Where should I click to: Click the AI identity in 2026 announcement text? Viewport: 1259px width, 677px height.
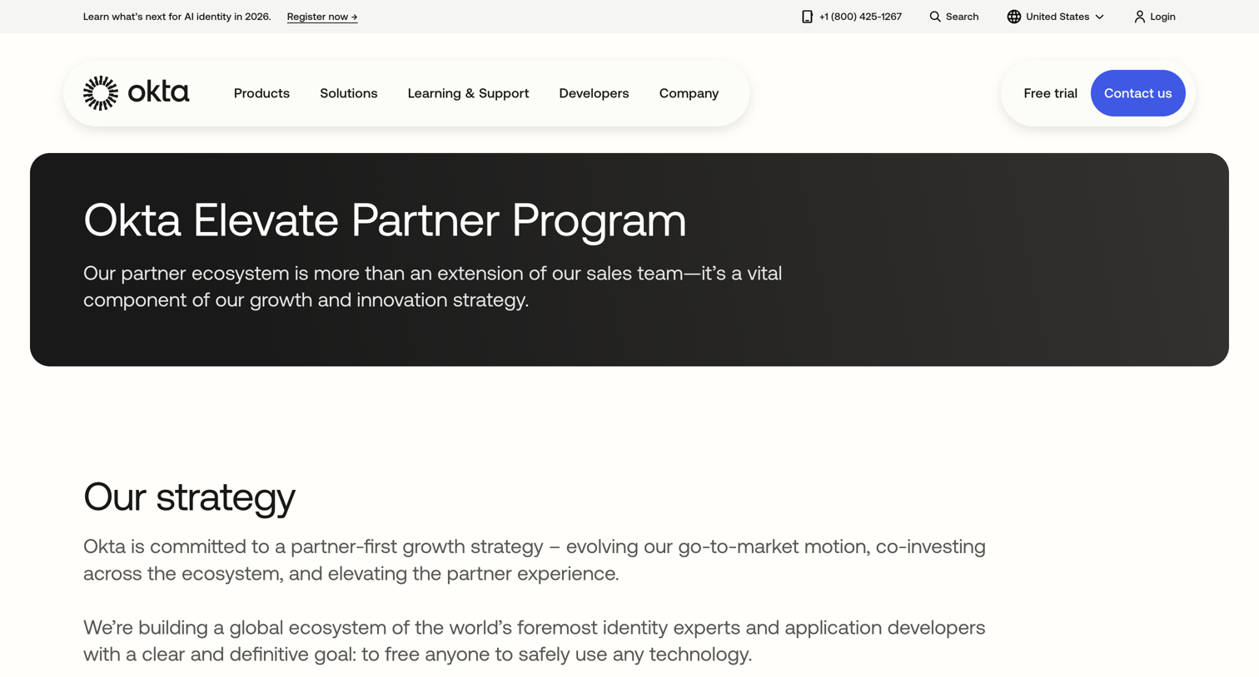(177, 17)
